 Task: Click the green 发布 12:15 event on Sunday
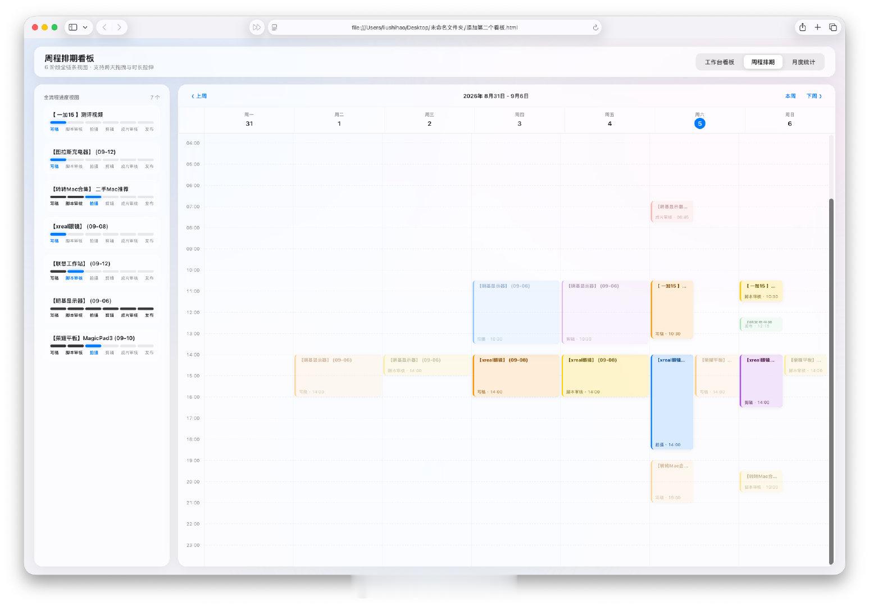[761, 324]
